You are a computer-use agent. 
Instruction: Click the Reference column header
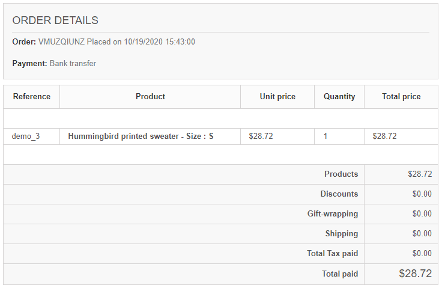[32, 96]
